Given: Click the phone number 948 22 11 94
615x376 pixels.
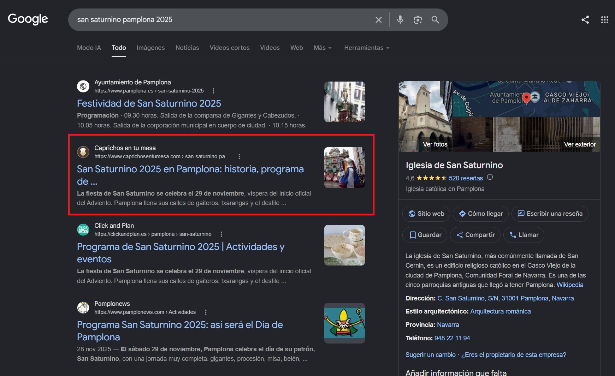Looking at the screenshot, I should 452,338.
